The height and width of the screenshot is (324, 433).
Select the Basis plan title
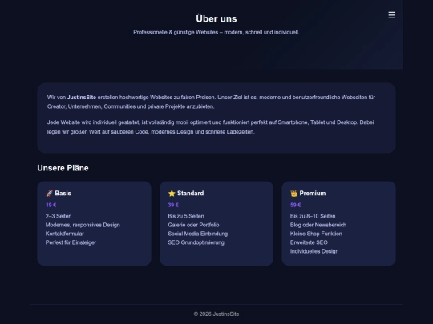click(x=63, y=193)
